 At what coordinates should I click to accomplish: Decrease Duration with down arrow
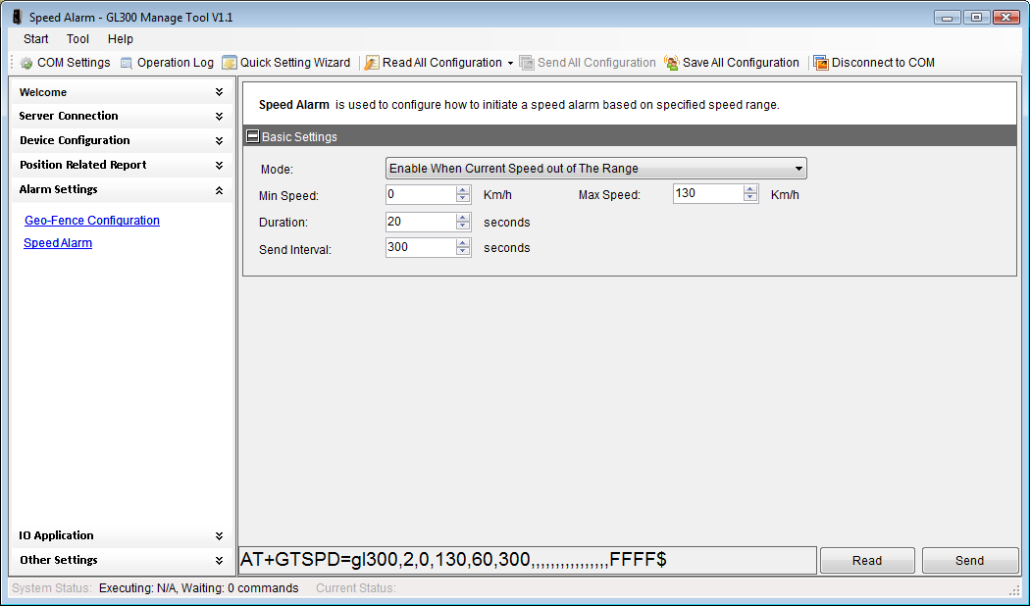[x=462, y=226]
